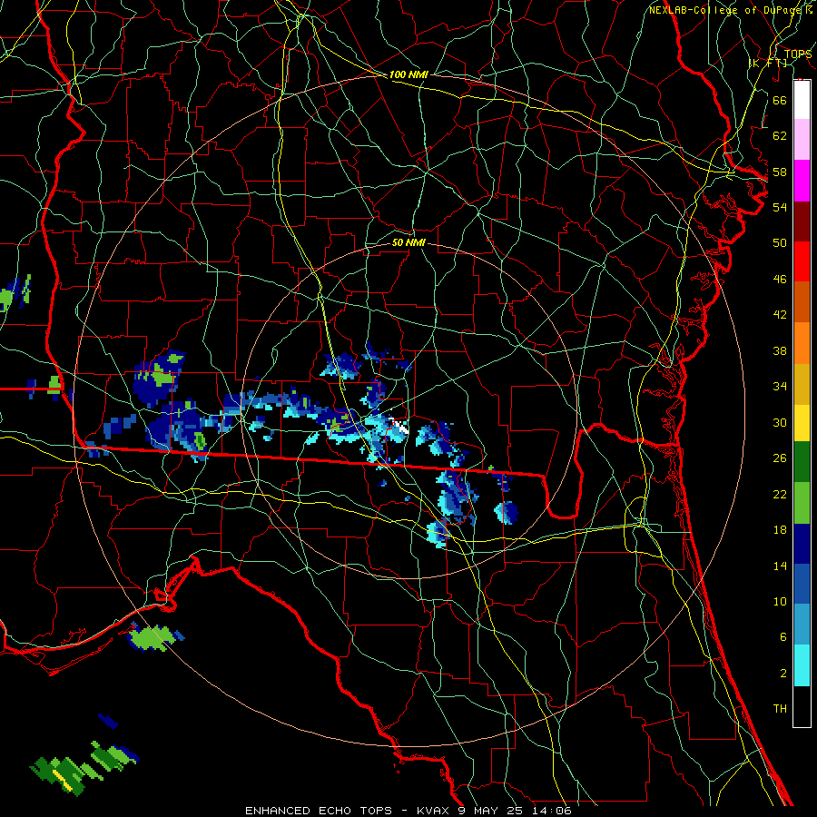The width and height of the screenshot is (817, 817).
Task: Click the 'ENHANCED ECHO TOPS' caption text
Action: tap(319, 811)
